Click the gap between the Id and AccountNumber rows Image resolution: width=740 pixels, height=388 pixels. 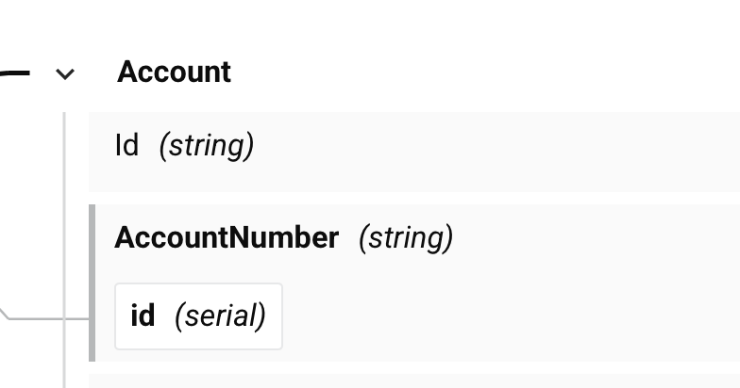414,198
